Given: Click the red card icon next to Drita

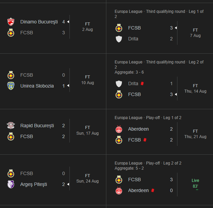Looking at the screenshot, I should (x=142, y=83).
